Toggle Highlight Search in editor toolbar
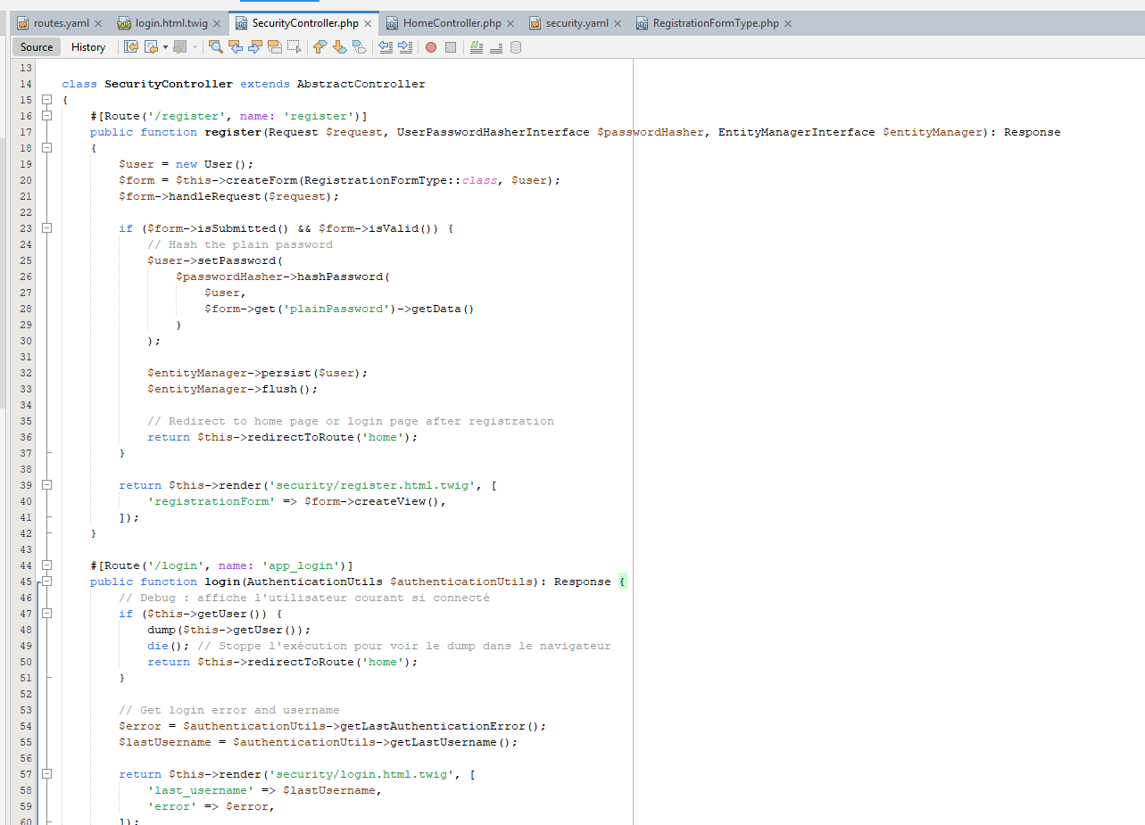This screenshot has width=1145, height=825. pyautogui.click(x=275, y=47)
